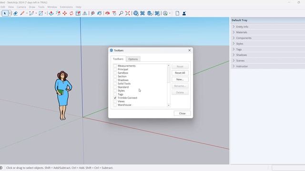Select the Move tool with four arrows
Viewport: 305px width, 171px height.
pyautogui.click(x=65, y=13)
